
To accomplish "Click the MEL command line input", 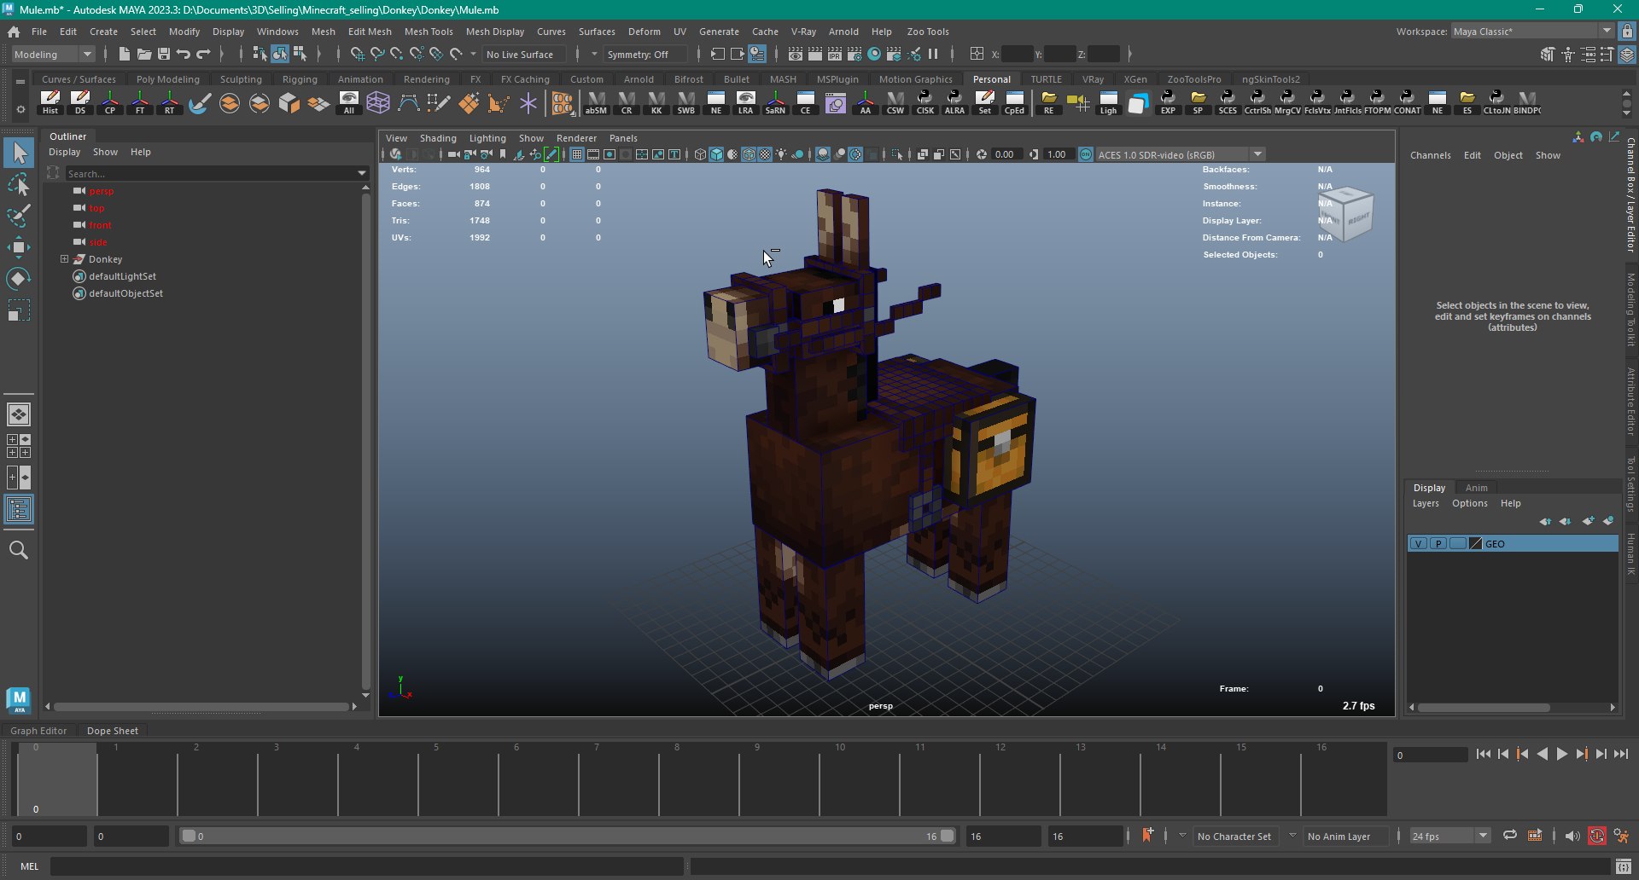I will (367, 866).
